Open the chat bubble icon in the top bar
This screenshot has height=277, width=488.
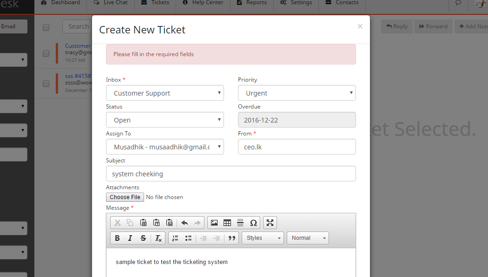point(458,3)
